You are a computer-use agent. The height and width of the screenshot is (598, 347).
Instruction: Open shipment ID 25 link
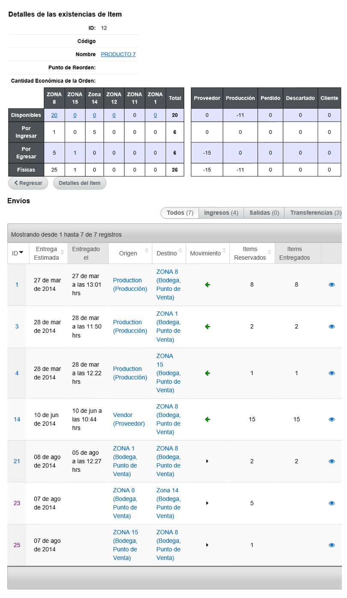[17, 545]
